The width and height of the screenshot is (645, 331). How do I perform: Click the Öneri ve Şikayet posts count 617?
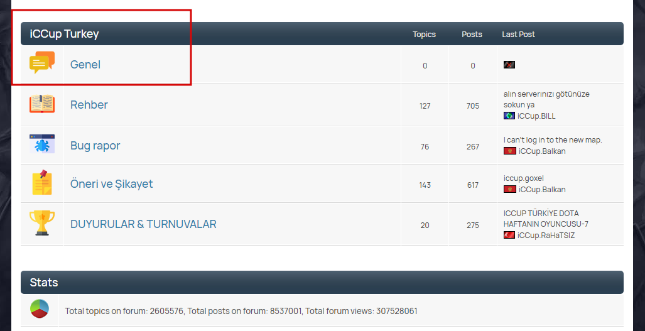pos(473,185)
